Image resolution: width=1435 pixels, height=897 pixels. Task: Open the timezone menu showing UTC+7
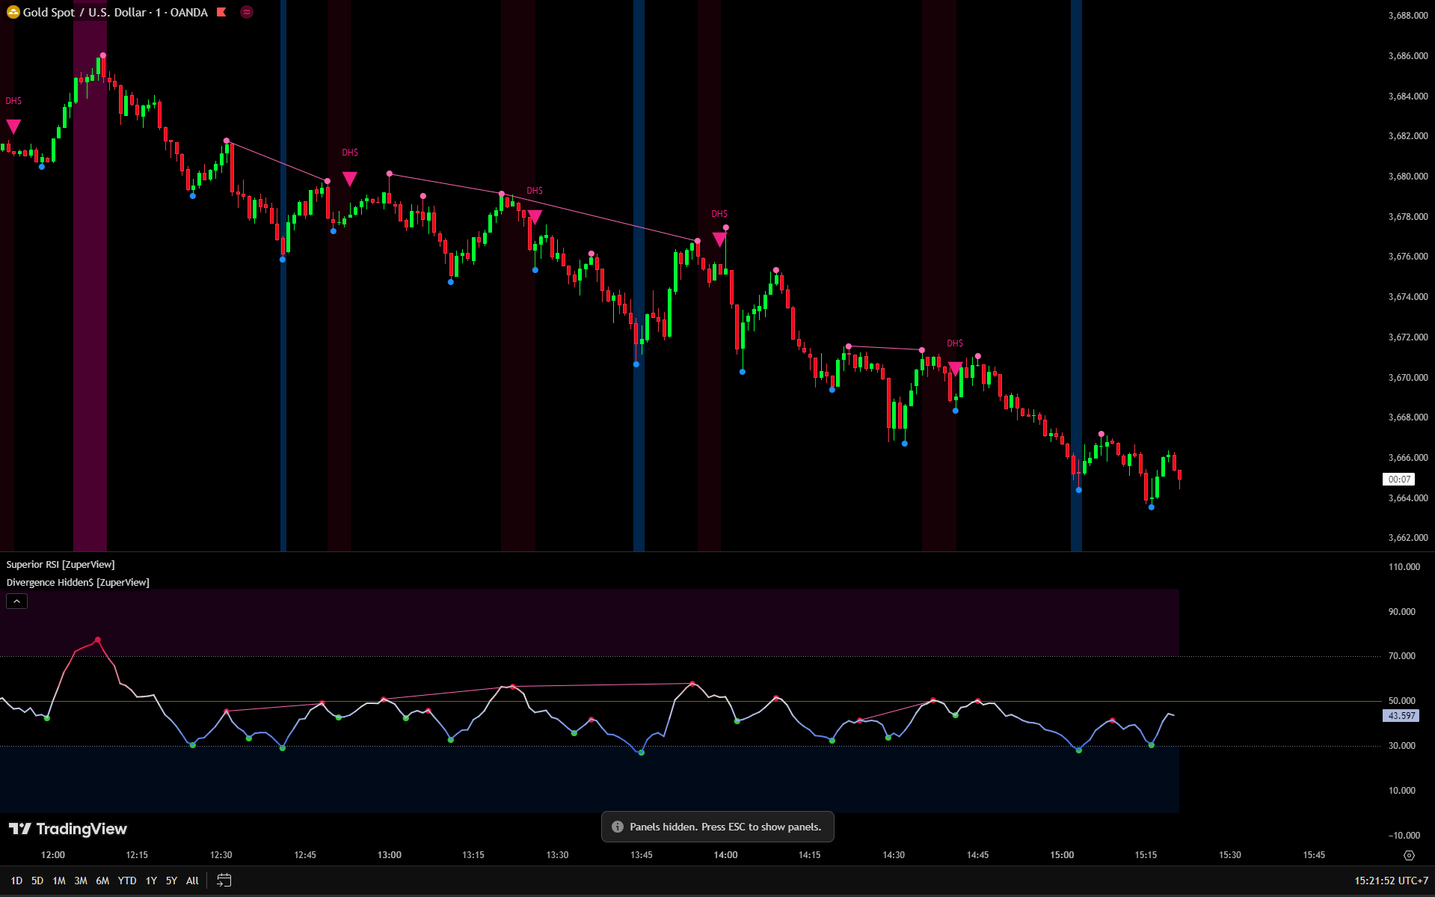[1391, 881]
